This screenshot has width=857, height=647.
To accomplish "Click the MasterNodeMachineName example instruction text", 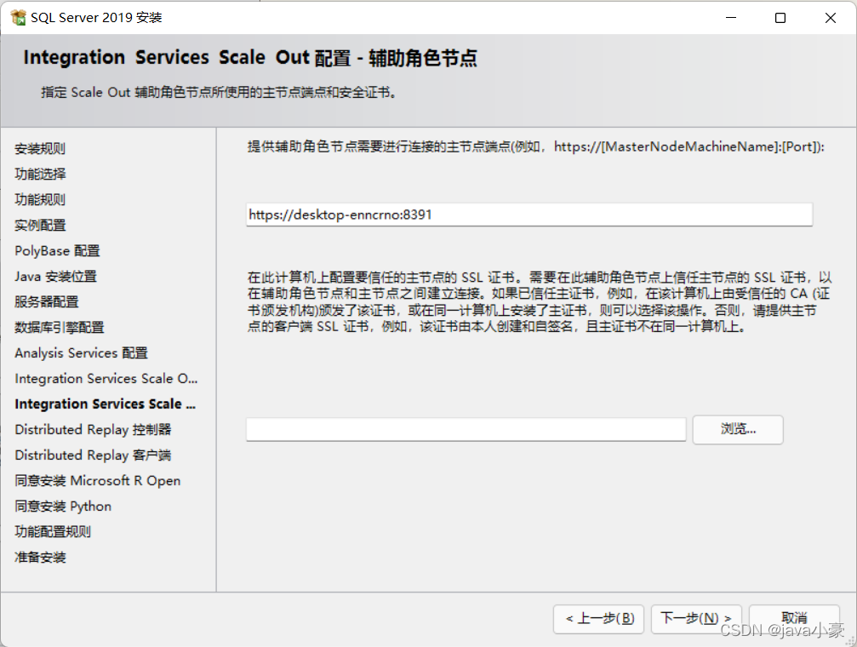I will point(535,146).
